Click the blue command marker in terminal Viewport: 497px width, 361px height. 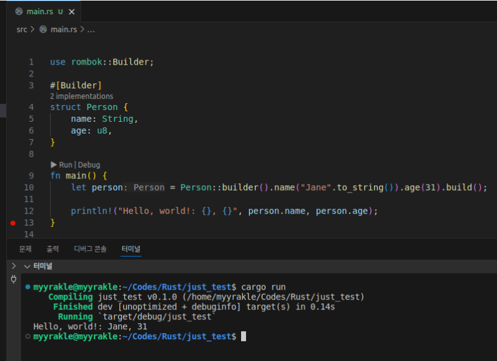[28, 288]
